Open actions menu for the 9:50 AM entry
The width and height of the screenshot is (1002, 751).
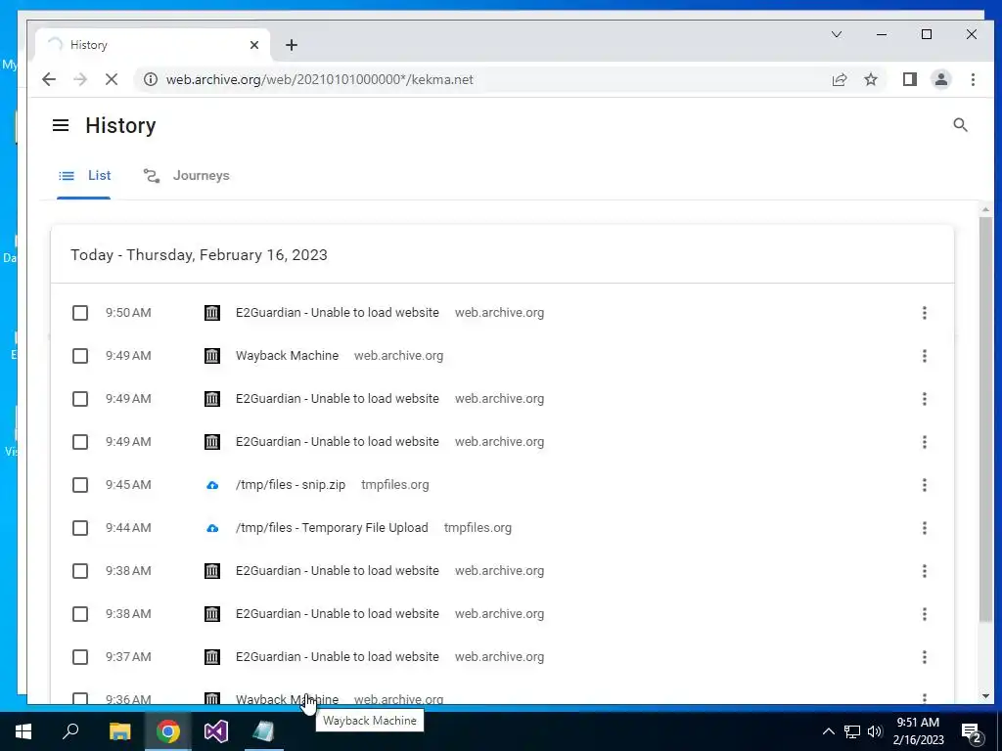[x=924, y=313]
